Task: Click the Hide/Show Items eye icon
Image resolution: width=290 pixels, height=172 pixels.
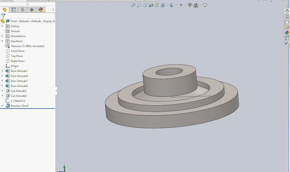Action: 181,5
